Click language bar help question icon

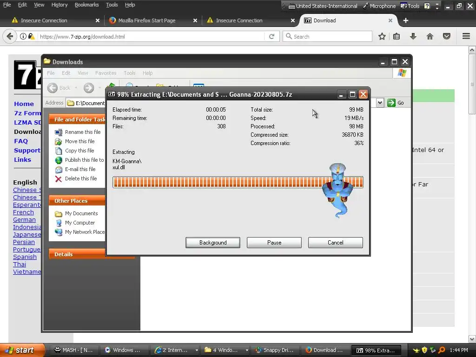pos(427,6)
